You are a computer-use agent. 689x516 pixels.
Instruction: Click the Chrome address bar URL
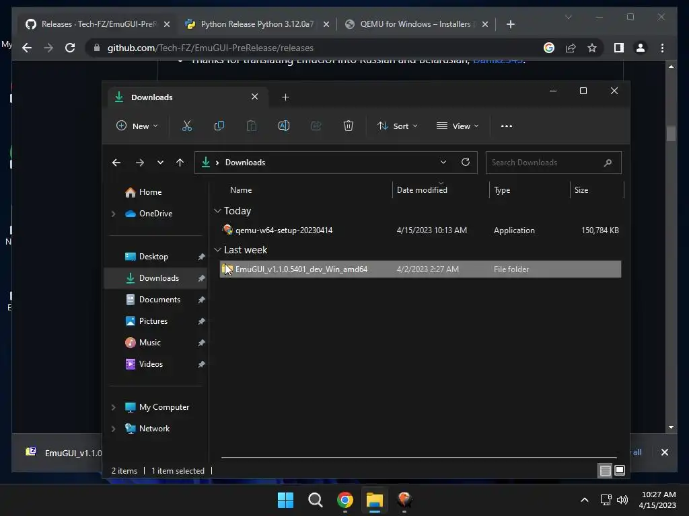(x=210, y=48)
